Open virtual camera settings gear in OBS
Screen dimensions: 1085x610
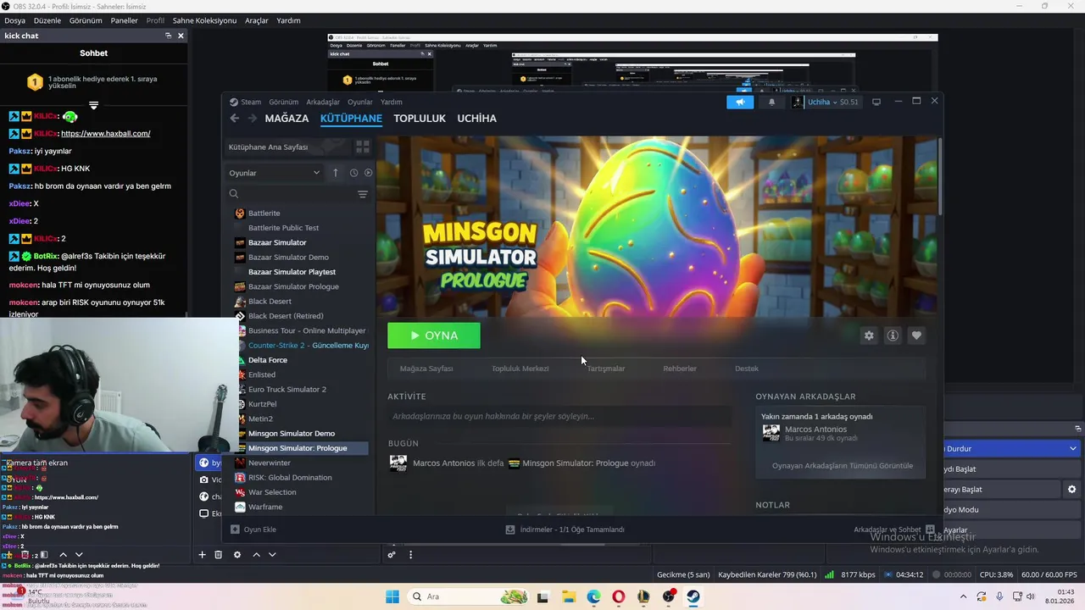click(1072, 490)
